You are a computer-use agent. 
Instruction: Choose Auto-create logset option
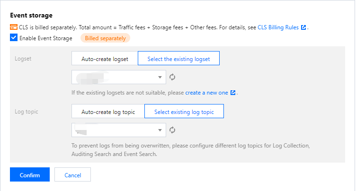pos(105,59)
